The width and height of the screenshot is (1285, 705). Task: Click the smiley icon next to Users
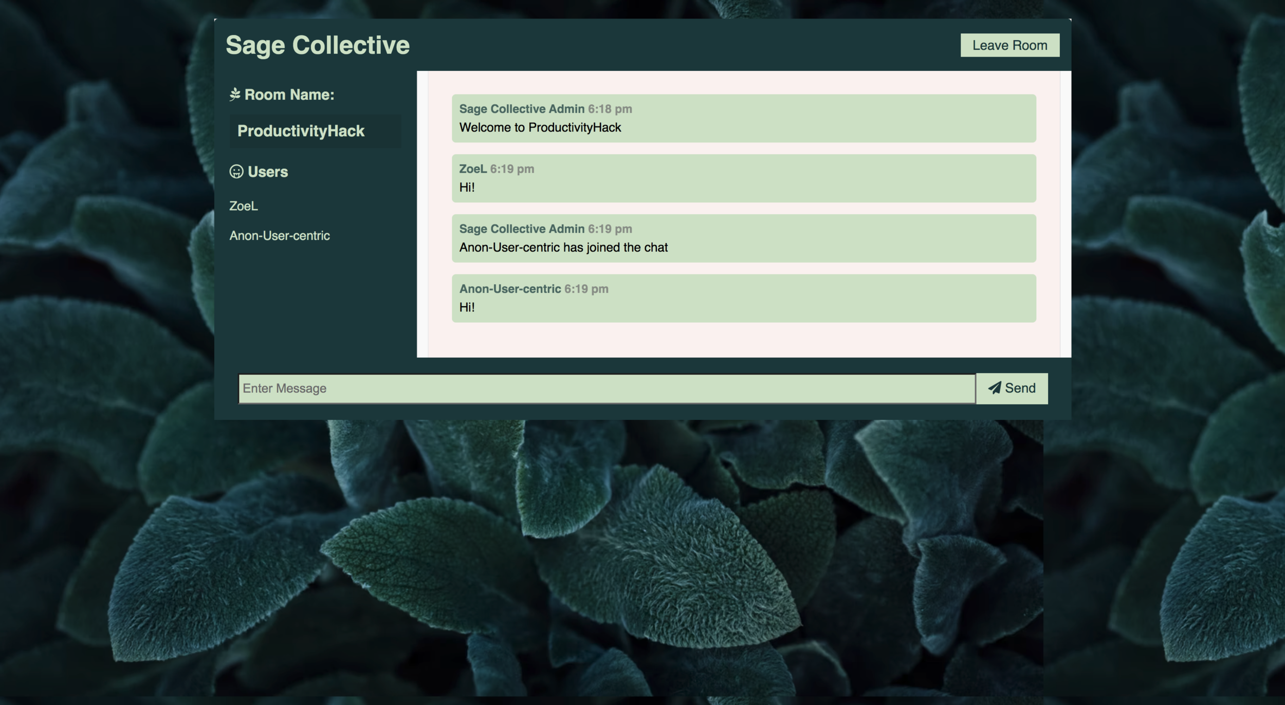tap(236, 172)
